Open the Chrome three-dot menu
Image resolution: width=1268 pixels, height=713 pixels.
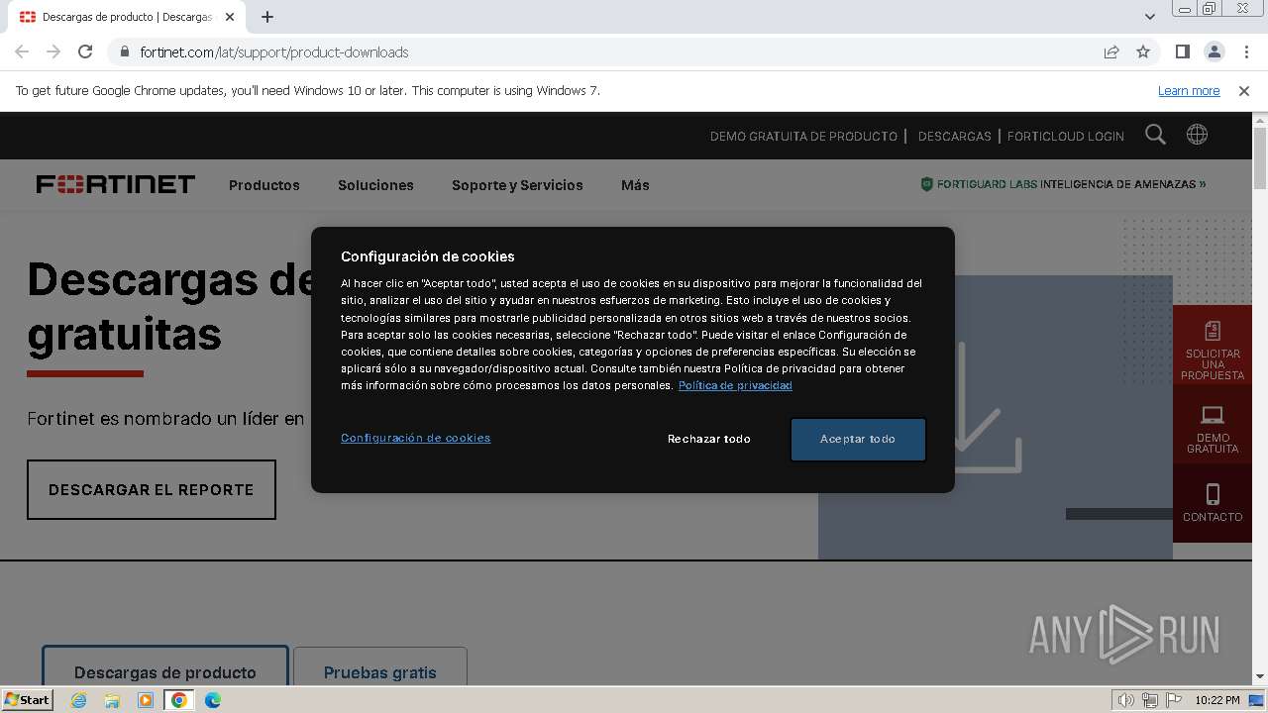(x=1246, y=51)
